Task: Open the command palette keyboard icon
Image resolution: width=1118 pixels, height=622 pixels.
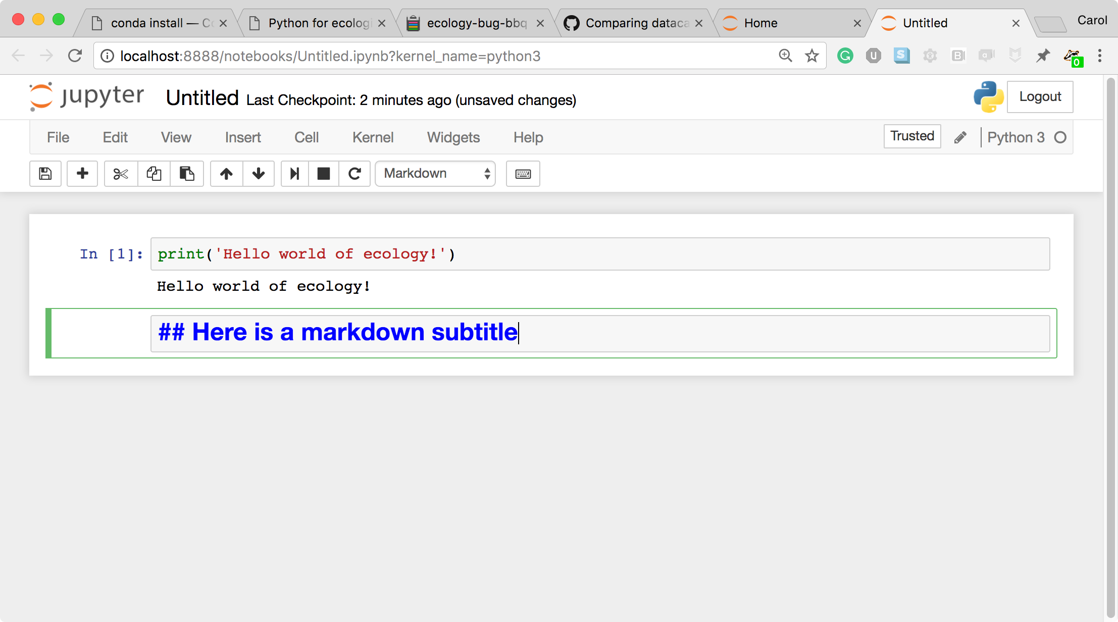Action: pyautogui.click(x=523, y=174)
